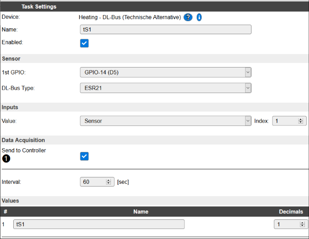
Task: Click the Heating - DL-Bus device label
Action: (130, 17)
